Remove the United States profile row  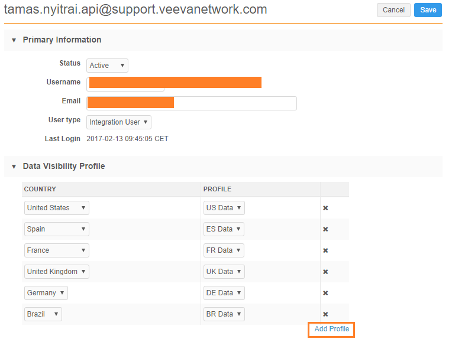pyautogui.click(x=325, y=208)
